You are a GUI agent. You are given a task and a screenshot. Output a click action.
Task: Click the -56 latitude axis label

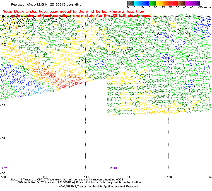pyautogui.click(x=3, y=105)
